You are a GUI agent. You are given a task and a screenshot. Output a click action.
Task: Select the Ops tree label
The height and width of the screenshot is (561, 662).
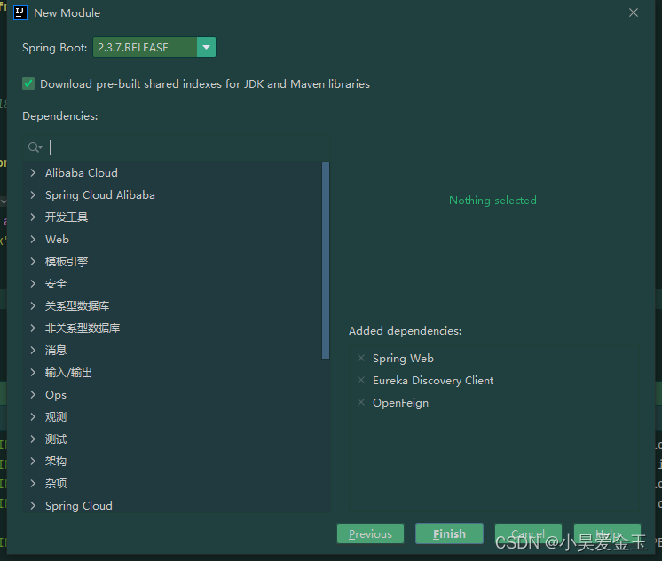point(56,394)
